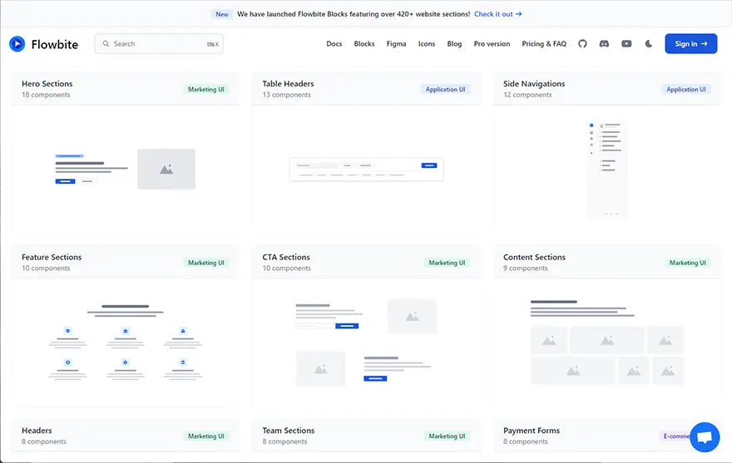Open the Side Navigations card title
This screenshot has width=732, height=463.
coord(534,84)
